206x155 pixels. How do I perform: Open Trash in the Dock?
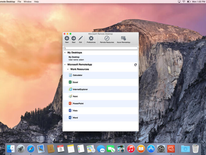click(x=195, y=149)
